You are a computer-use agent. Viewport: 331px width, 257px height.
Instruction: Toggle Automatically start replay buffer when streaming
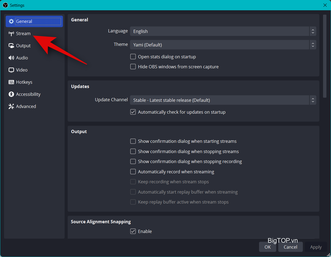(133, 192)
